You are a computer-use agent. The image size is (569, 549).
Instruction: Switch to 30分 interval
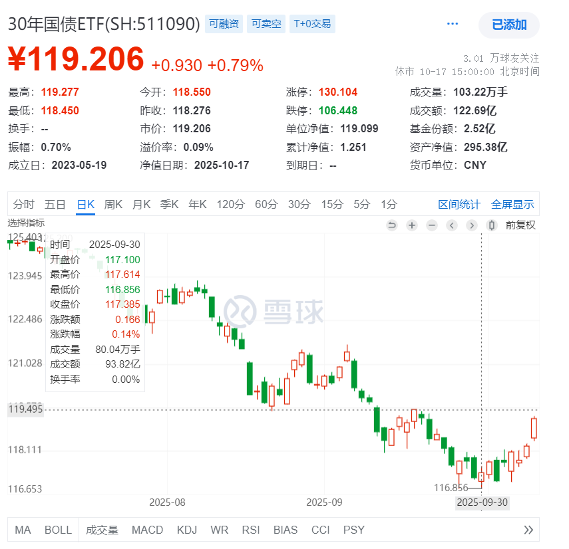coord(299,205)
